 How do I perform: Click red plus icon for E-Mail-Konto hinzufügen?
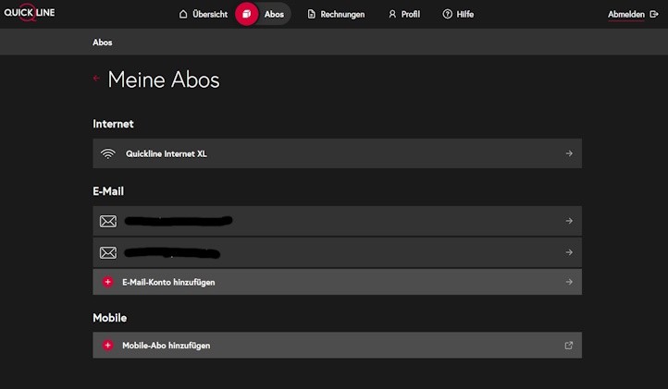click(x=107, y=282)
